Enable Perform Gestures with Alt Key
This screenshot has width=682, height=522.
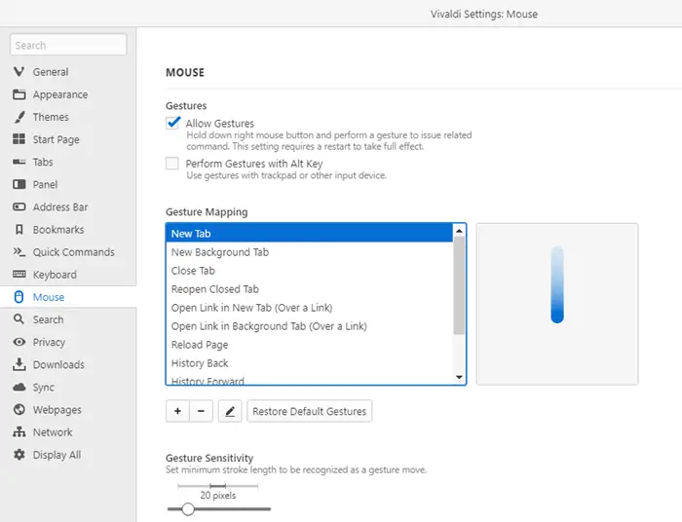[x=172, y=164]
